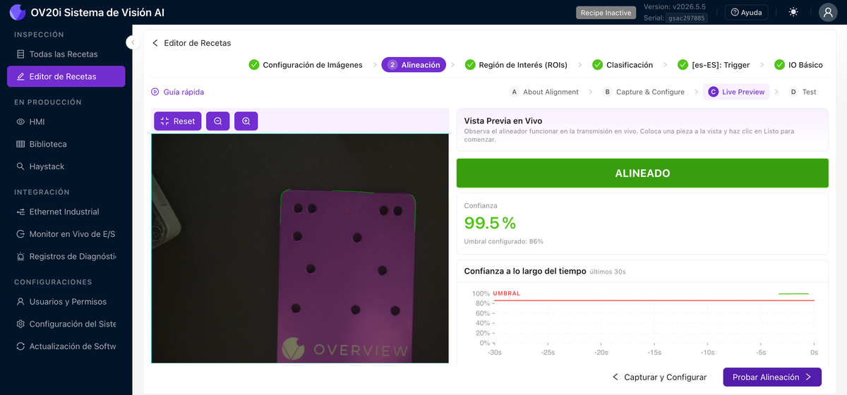This screenshot has height=395, width=847.
Task: Click the Ethernet Industrial network icon
Action: click(20, 212)
